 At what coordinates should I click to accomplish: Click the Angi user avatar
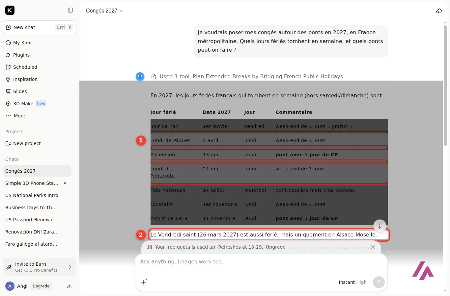[x=10, y=286]
